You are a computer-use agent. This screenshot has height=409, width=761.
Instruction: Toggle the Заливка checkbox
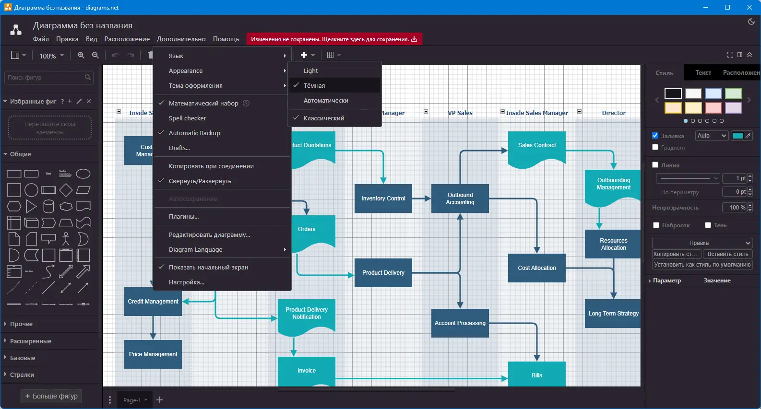pos(655,136)
